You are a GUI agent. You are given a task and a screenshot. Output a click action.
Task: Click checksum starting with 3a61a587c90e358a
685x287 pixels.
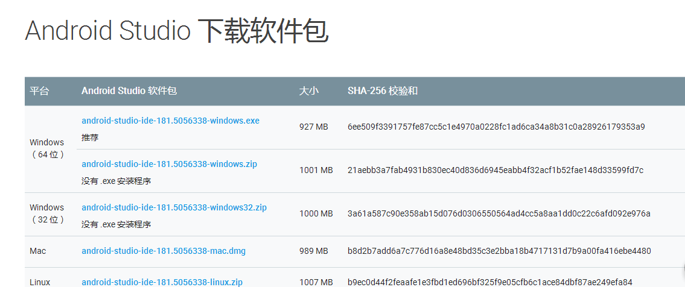click(x=499, y=213)
